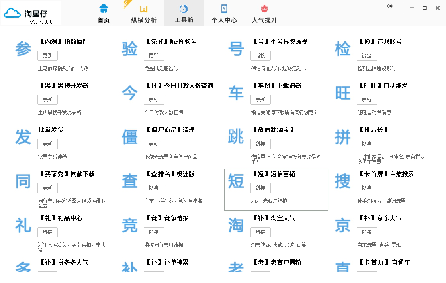
Task: Click the 发 tool icon
Action: (23, 137)
